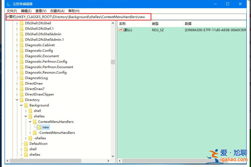Click the ab string icon beside (默认)
Screen dimensions: 251x167
[x=120, y=30]
